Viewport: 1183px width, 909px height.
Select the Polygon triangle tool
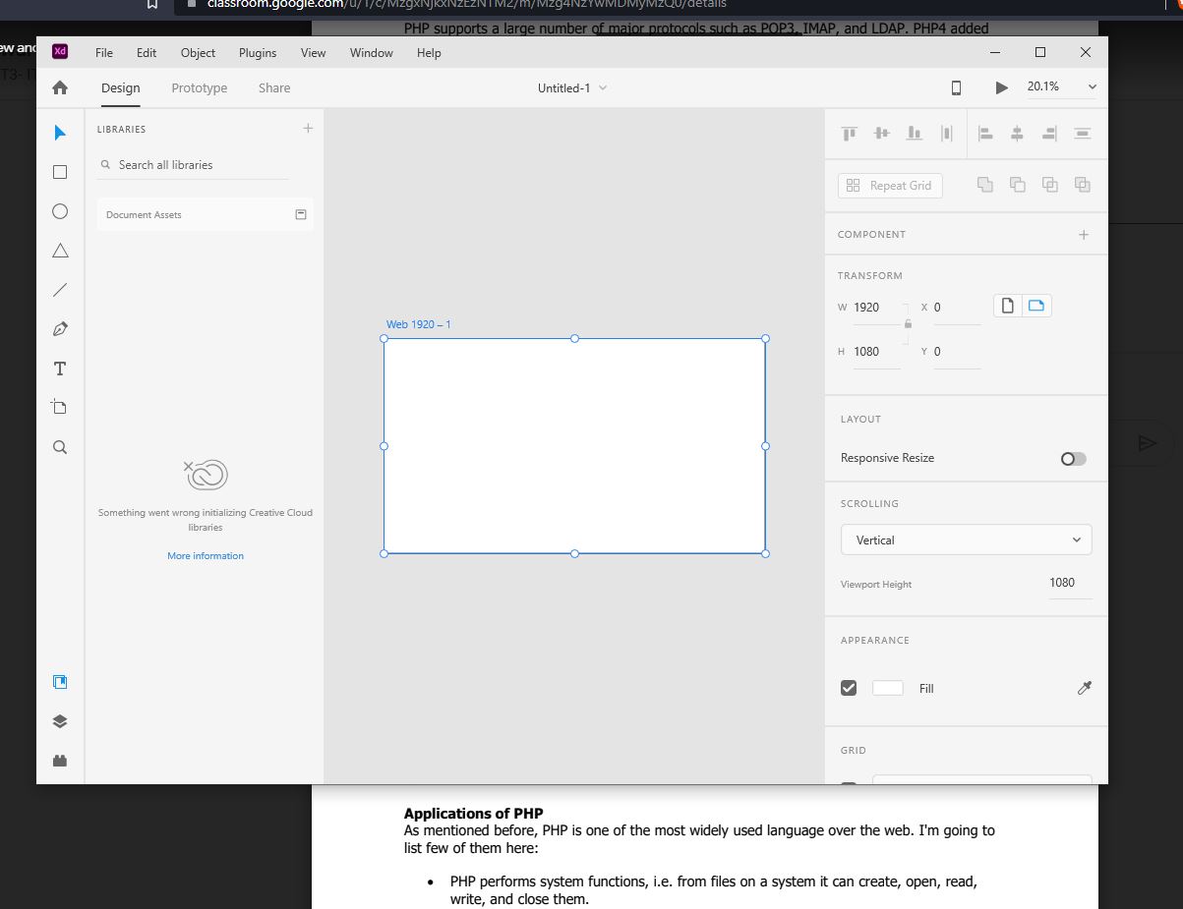pyautogui.click(x=60, y=251)
